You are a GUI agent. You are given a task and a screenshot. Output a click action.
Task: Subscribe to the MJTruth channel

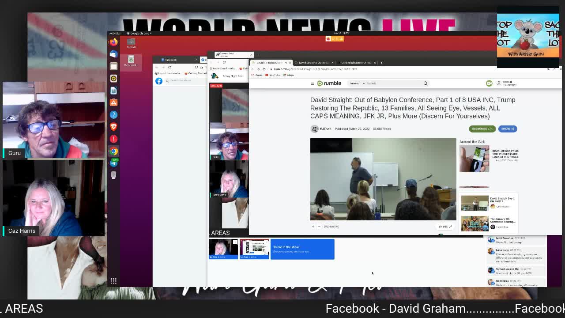pyautogui.click(x=482, y=129)
